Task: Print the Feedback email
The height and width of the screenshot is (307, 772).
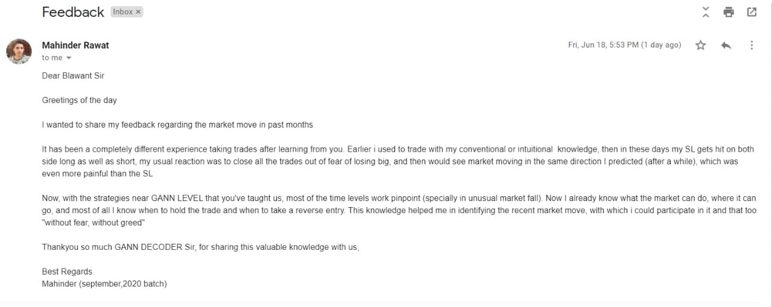Action: pyautogui.click(x=729, y=12)
